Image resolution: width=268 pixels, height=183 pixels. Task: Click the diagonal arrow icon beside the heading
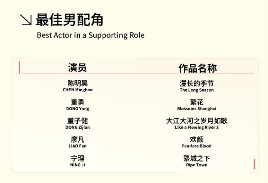pos(26,20)
